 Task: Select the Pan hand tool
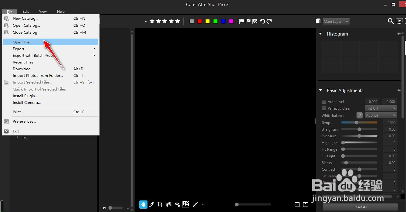143,204
